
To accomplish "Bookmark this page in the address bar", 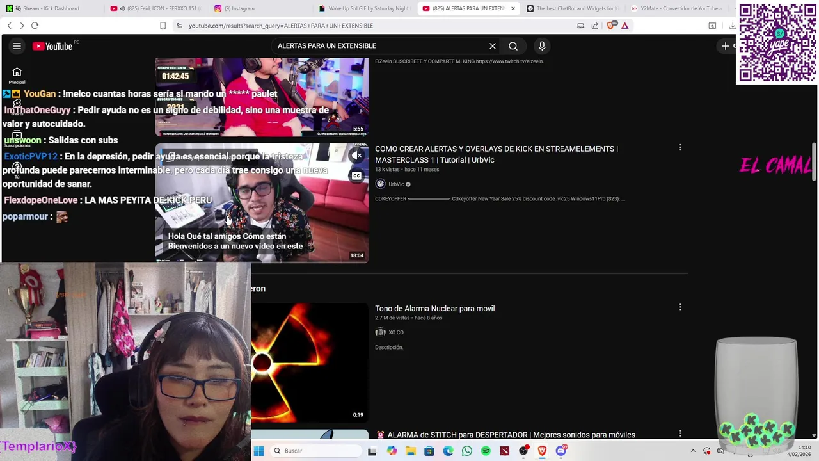I will pyautogui.click(x=163, y=26).
